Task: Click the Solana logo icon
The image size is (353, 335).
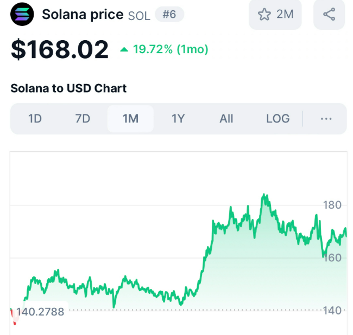Action: click(x=22, y=14)
